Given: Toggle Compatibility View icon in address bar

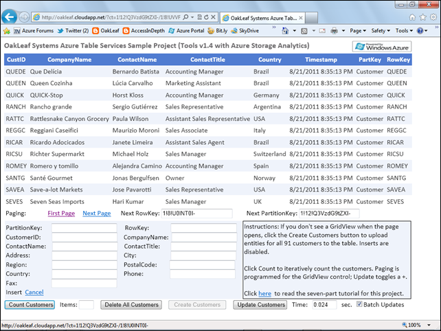Looking at the screenshot, I should pos(199,17).
